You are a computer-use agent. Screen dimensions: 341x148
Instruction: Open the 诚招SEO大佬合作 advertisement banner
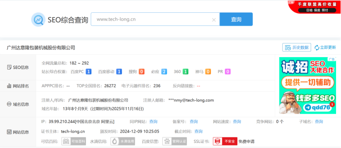[x=308, y=86]
